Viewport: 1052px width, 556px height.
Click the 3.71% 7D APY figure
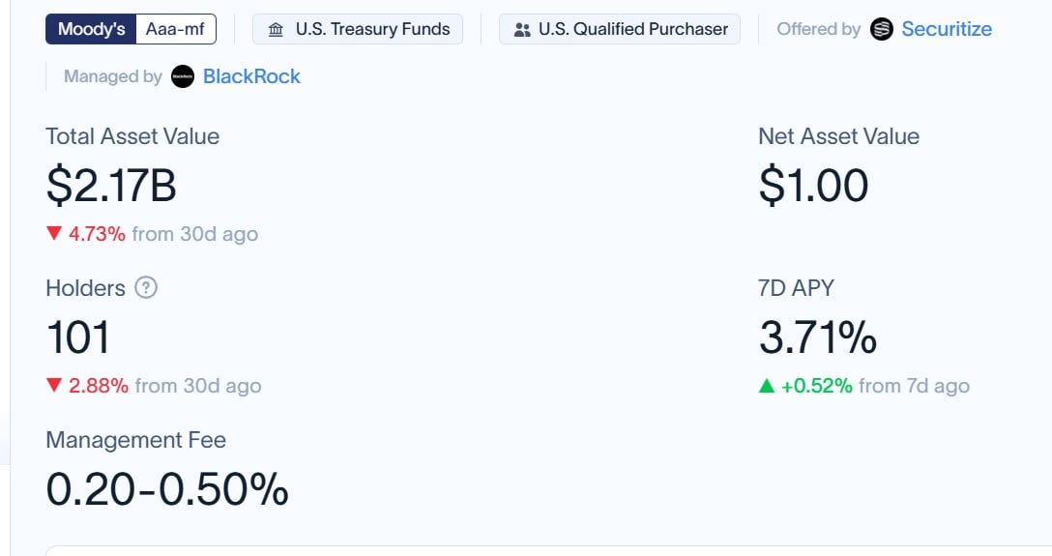[x=818, y=337]
